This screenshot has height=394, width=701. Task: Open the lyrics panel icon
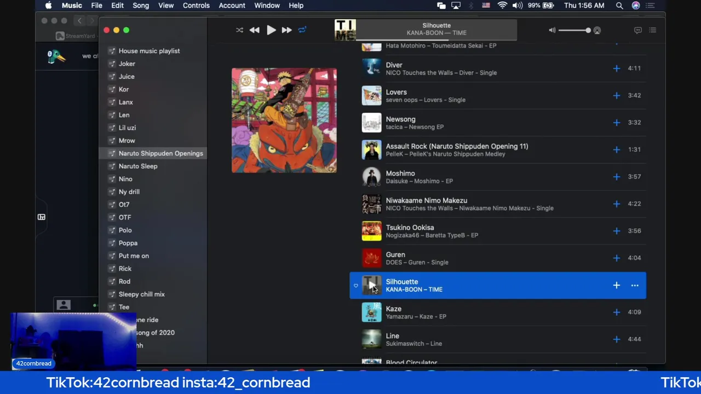[x=638, y=30]
